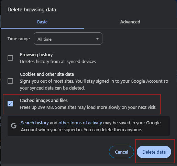Open the Search history link
Screen dimensions: 177x166
35,123
